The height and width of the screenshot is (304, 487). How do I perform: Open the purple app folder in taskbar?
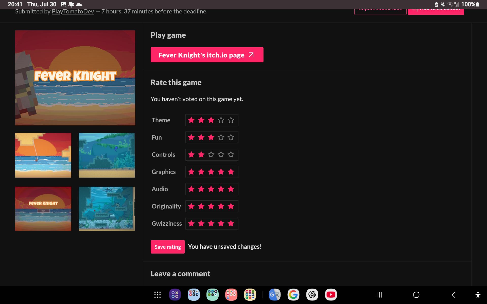[x=175, y=295]
